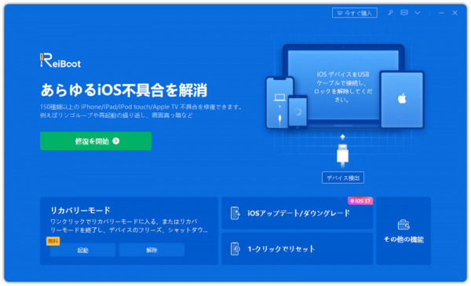Click the 起動 recovery mode button
The image size is (471, 286).
[x=82, y=250]
